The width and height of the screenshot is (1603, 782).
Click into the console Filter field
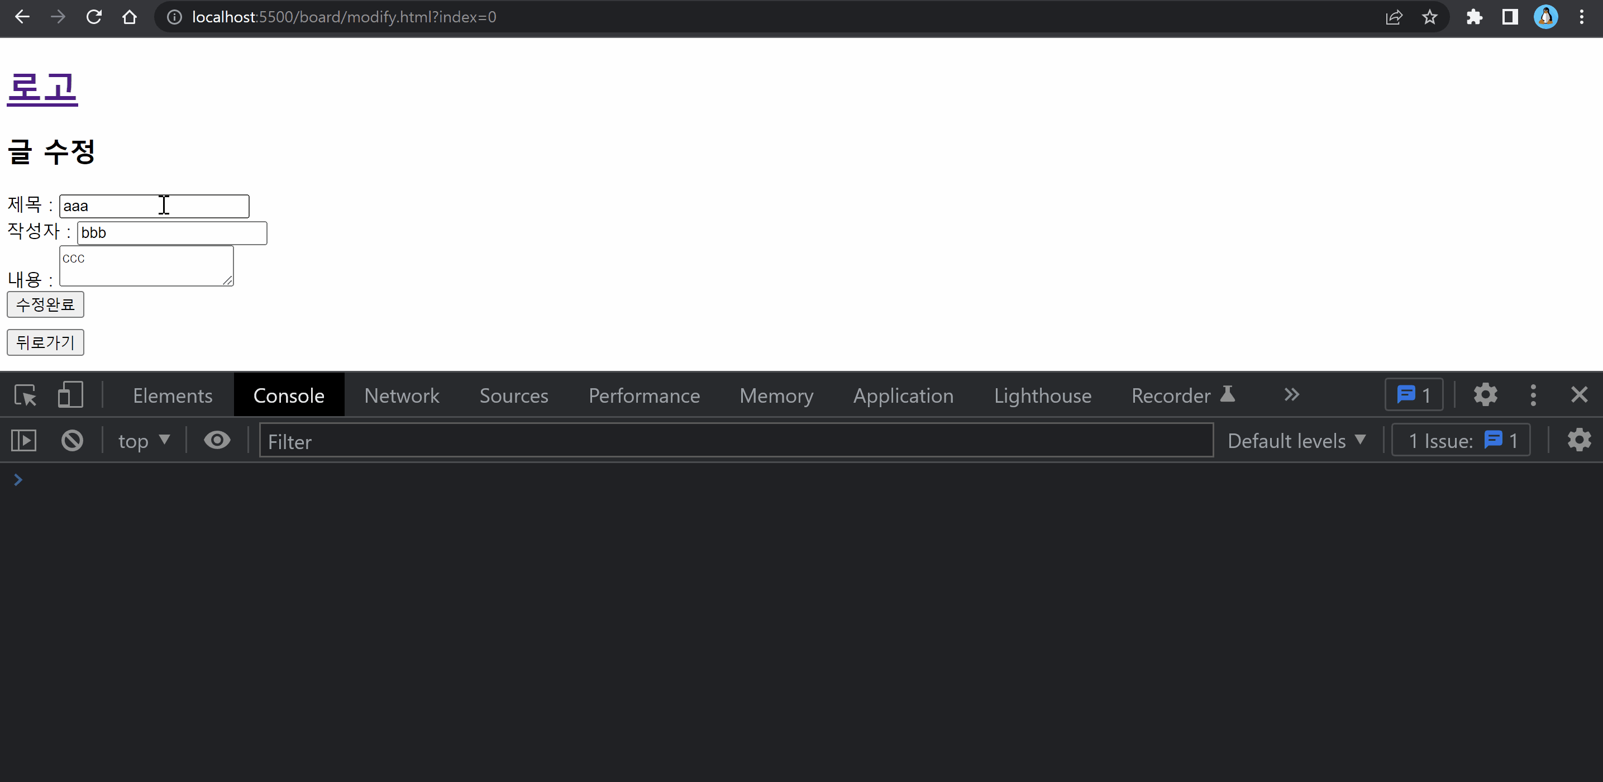(x=736, y=441)
